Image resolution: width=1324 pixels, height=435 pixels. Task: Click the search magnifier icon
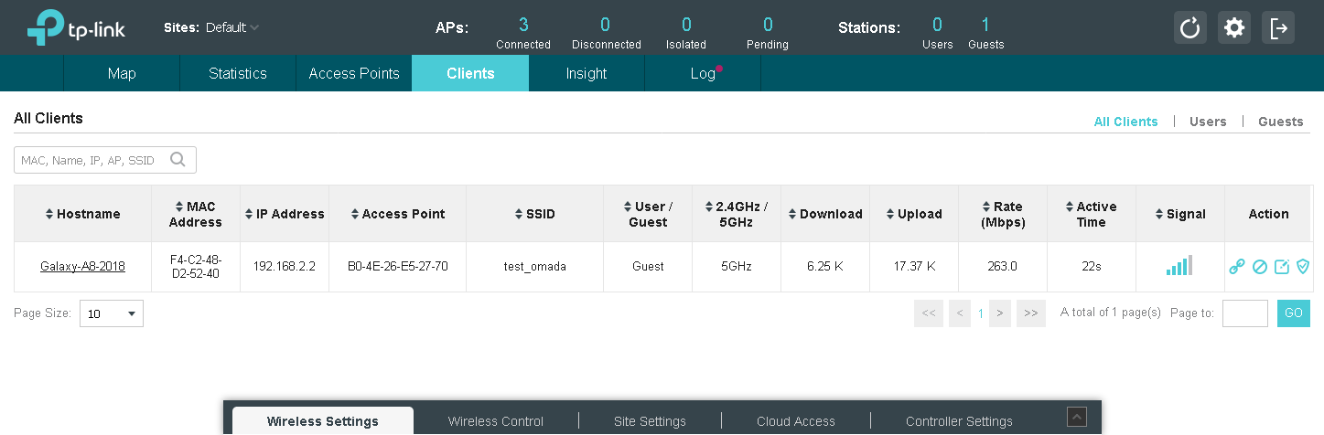[x=178, y=160]
